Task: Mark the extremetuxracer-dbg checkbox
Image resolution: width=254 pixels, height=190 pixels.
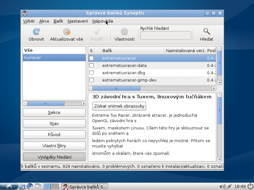Action: pyautogui.click(x=91, y=73)
